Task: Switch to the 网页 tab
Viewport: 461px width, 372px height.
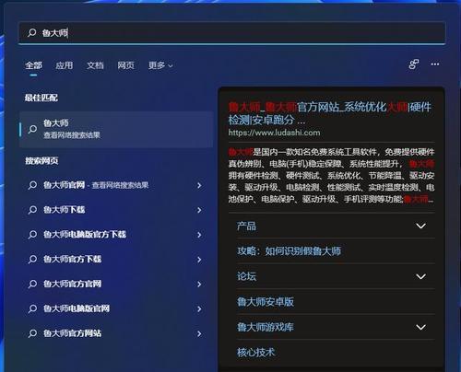Action: [125, 65]
